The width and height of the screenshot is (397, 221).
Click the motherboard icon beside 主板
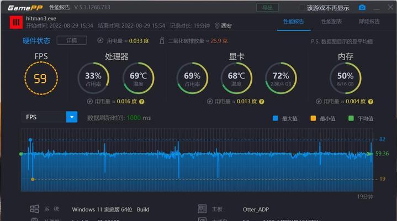pyautogui.click(x=202, y=209)
